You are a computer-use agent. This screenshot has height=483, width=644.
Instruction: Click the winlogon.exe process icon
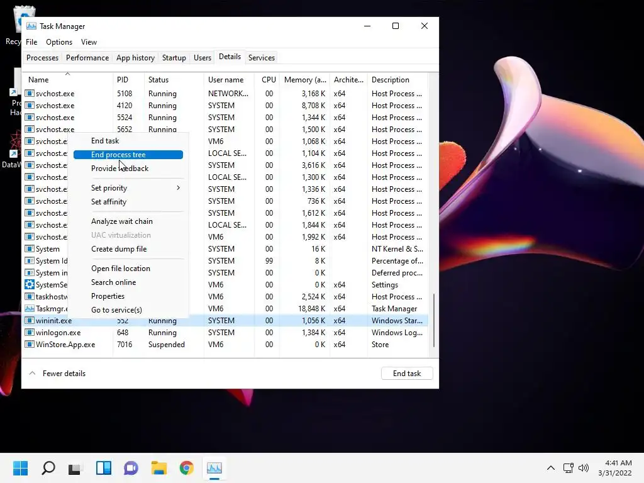[29, 332]
